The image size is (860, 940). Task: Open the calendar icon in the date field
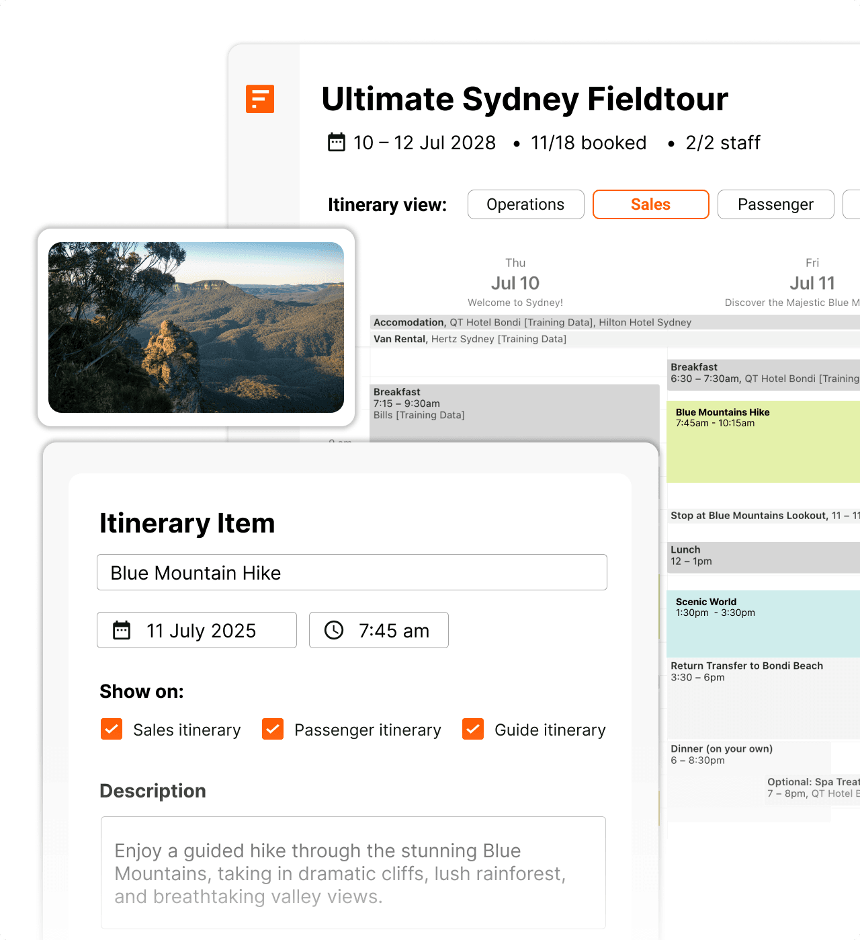pyautogui.click(x=122, y=630)
